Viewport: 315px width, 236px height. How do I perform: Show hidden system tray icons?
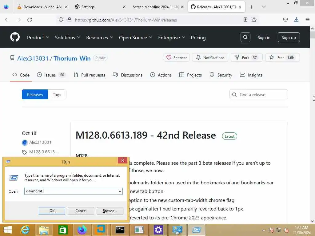(x=264, y=230)
